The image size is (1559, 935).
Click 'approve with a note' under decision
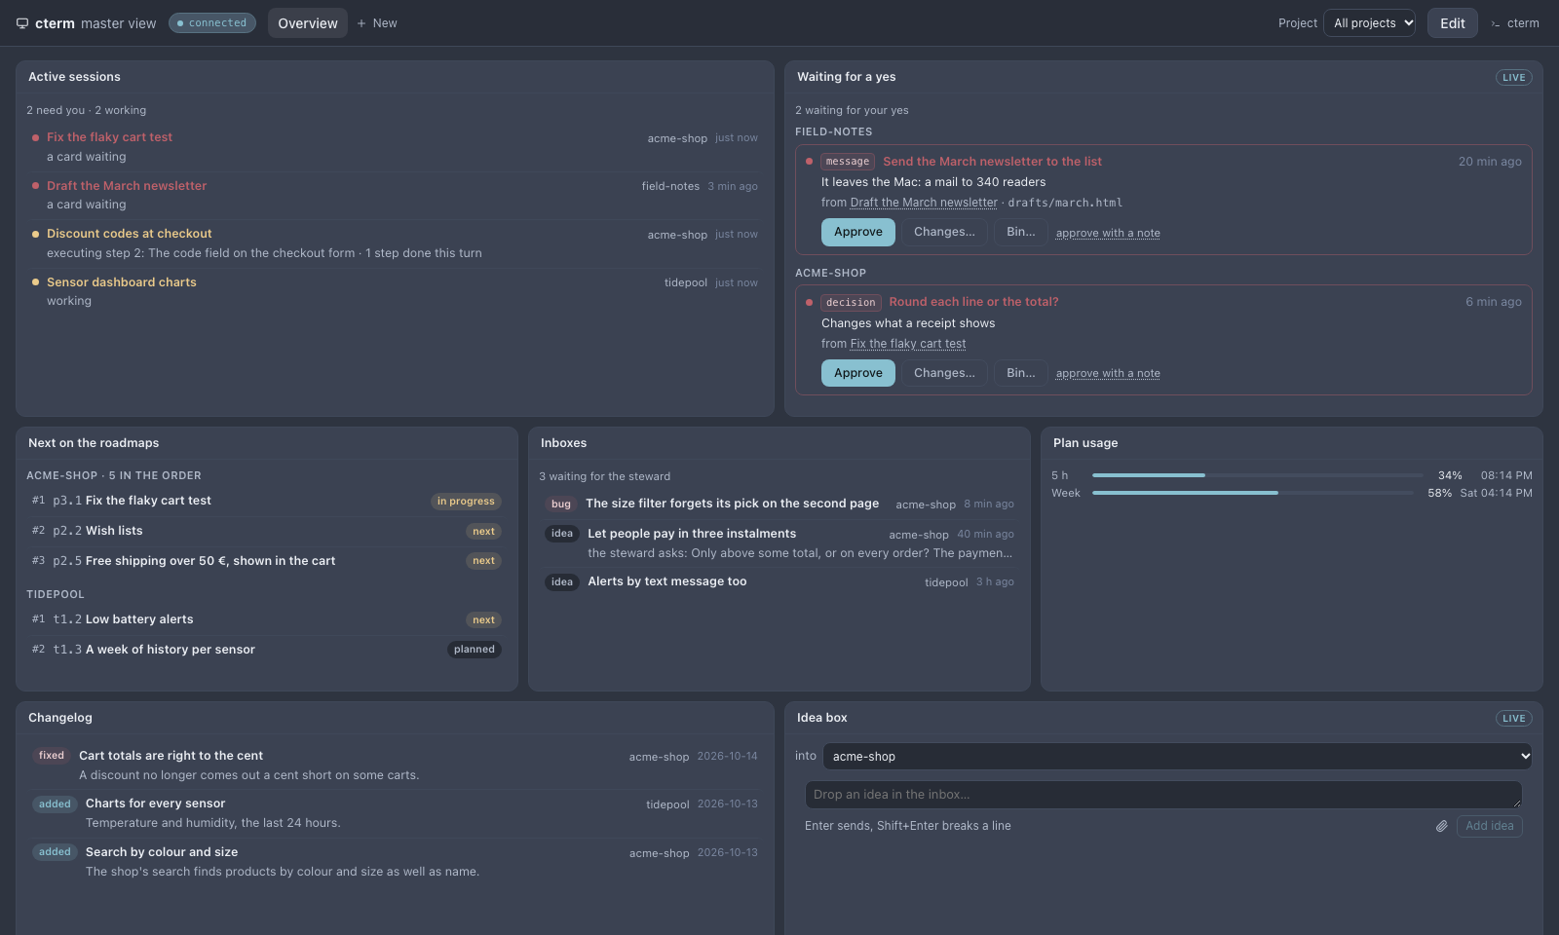coord(1108,373)
